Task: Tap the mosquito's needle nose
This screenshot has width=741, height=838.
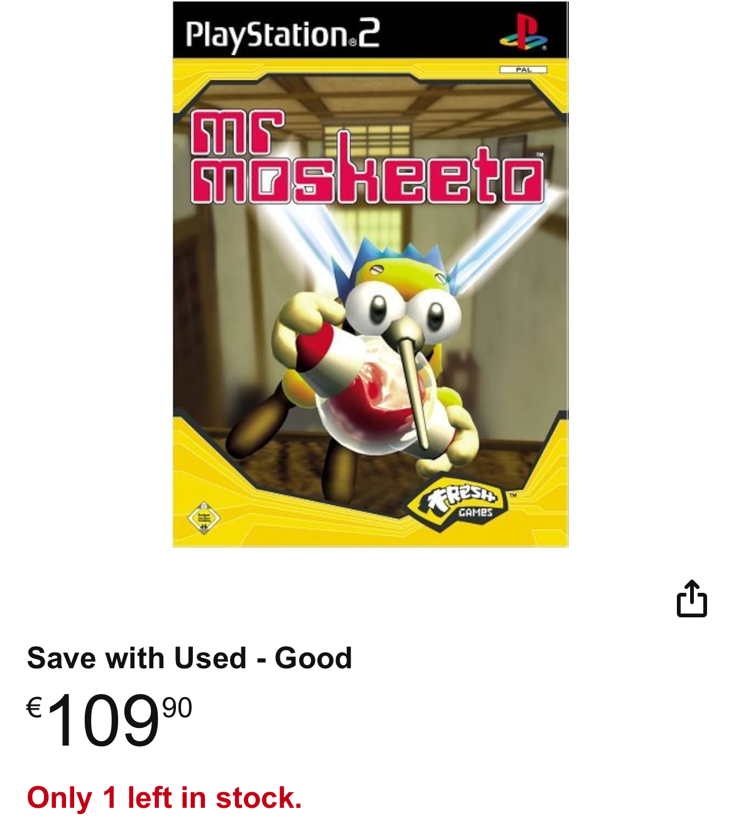Action: pos(415,382)
